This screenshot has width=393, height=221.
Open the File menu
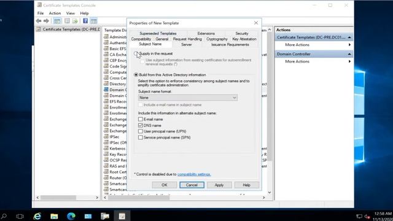click(x=41, y=13)
